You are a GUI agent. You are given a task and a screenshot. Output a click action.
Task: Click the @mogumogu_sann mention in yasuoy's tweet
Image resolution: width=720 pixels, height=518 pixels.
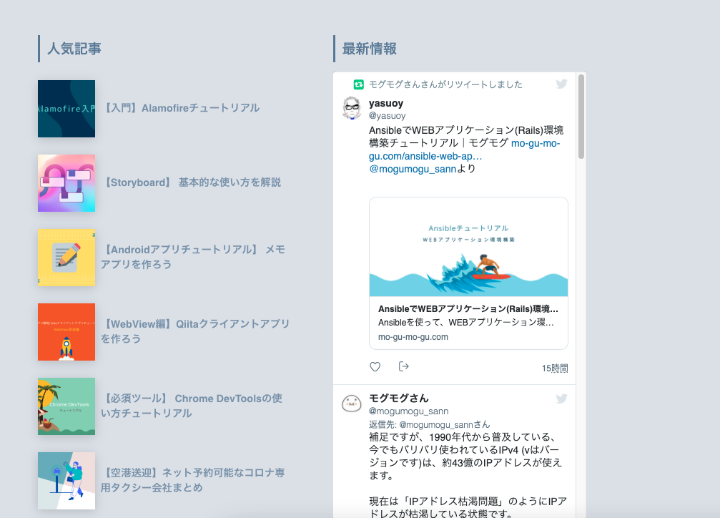click(x=413, y=169)
